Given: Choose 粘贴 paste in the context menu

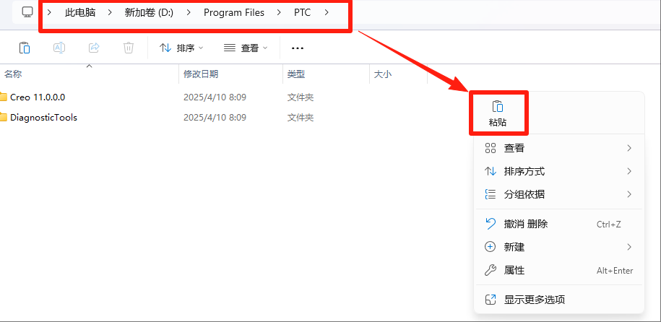Looking at the screenshot, I should [x=498, y=114].
